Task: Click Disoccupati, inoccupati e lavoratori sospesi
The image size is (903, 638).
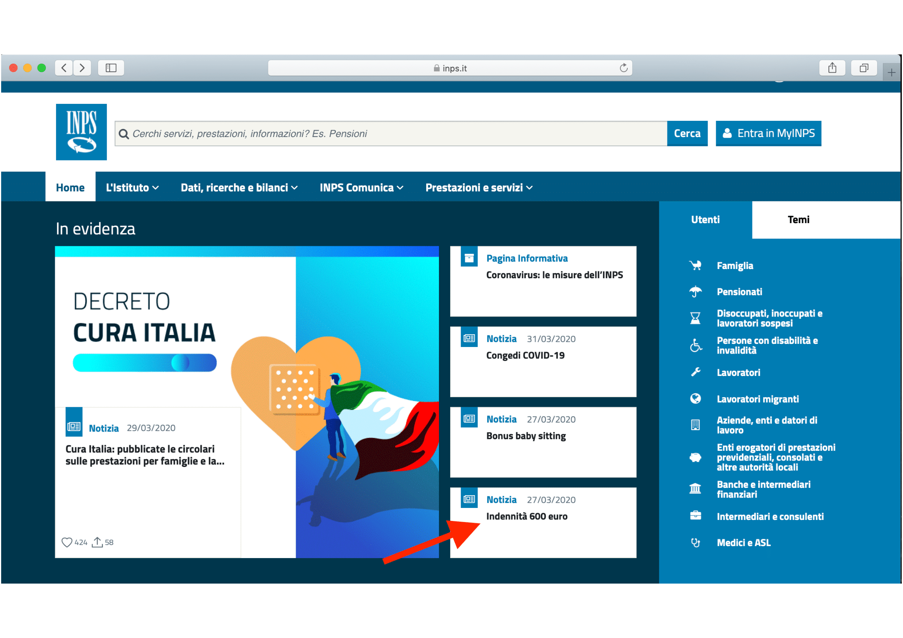Action: pyautogui.click(x=769, y=319)
